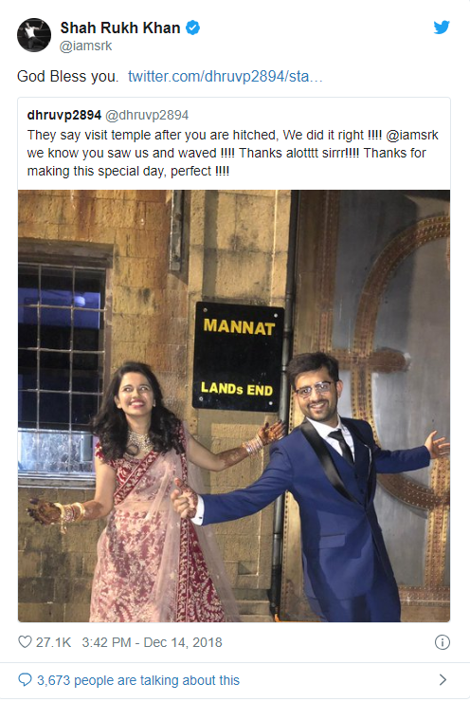This screenshot has width=470, height=702.
Task: Open dhruvp2894 quoted author name
Action: click(x=63, y=115)
